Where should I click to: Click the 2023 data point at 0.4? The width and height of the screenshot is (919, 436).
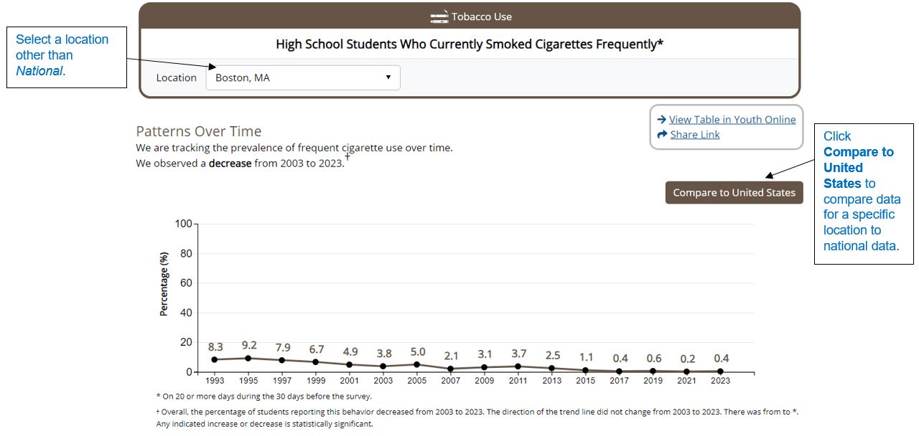721,371
